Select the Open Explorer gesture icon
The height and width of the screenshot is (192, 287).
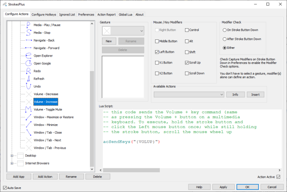pos(28,56)
